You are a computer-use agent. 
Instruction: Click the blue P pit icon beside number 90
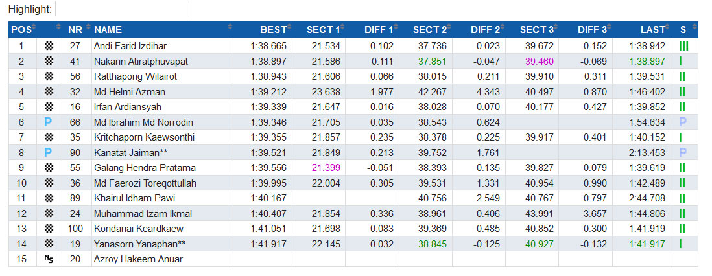tap(48, 152)
